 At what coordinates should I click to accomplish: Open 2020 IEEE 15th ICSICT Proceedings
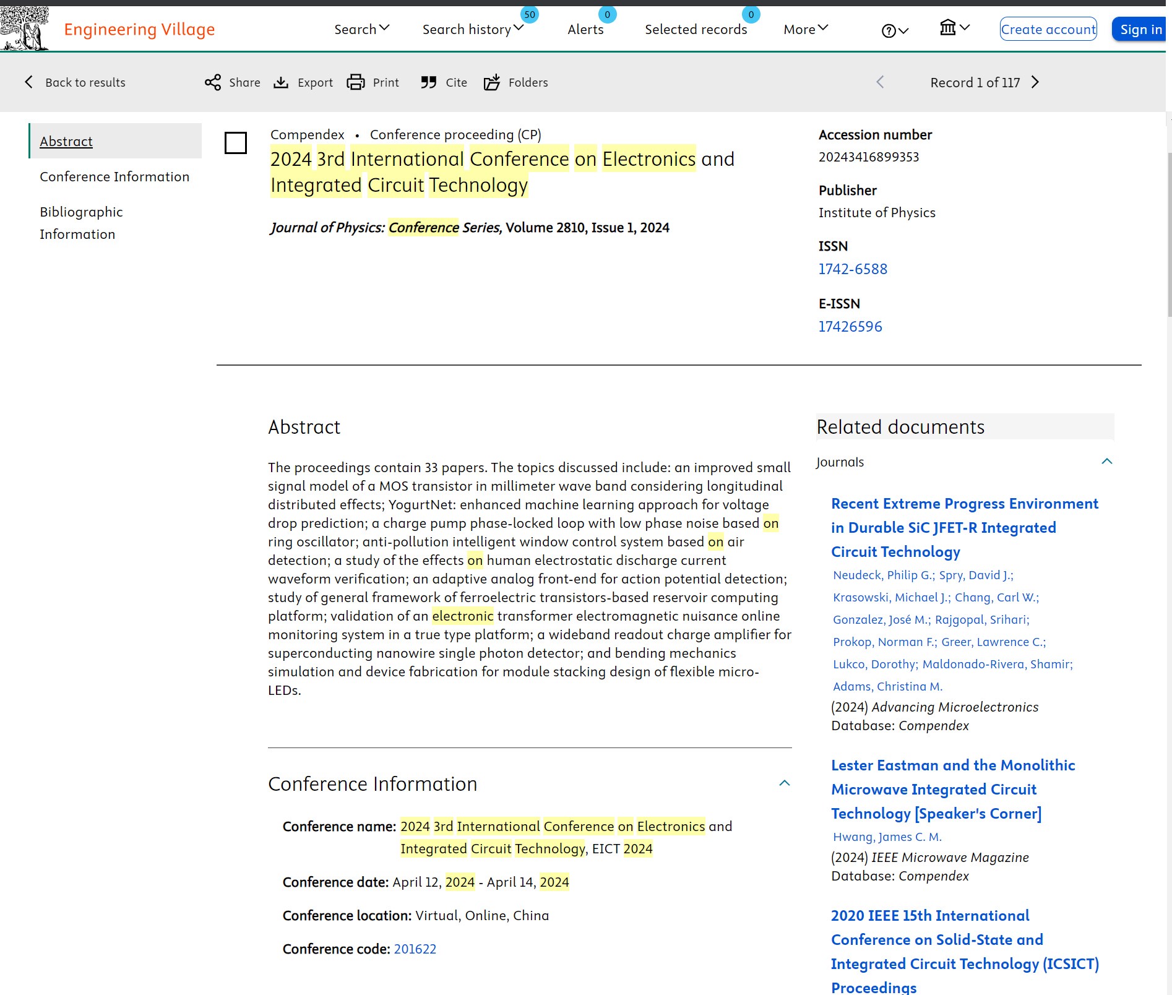(965, 951)
